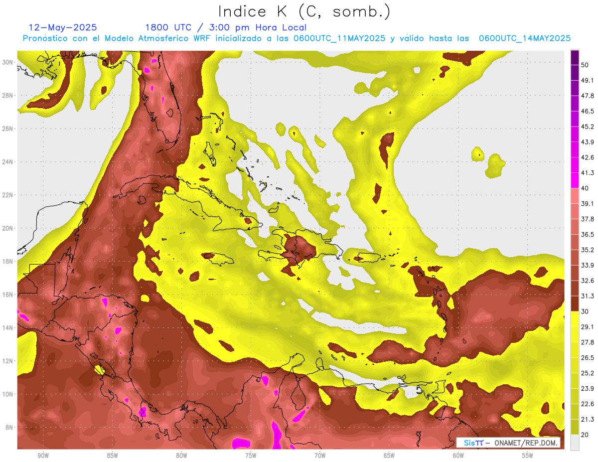Click the "37.8" color scale label
Screen dimensions: 598x462
(x=588, y=219)
